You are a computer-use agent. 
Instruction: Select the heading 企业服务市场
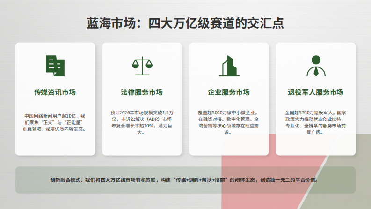[229, 92]
